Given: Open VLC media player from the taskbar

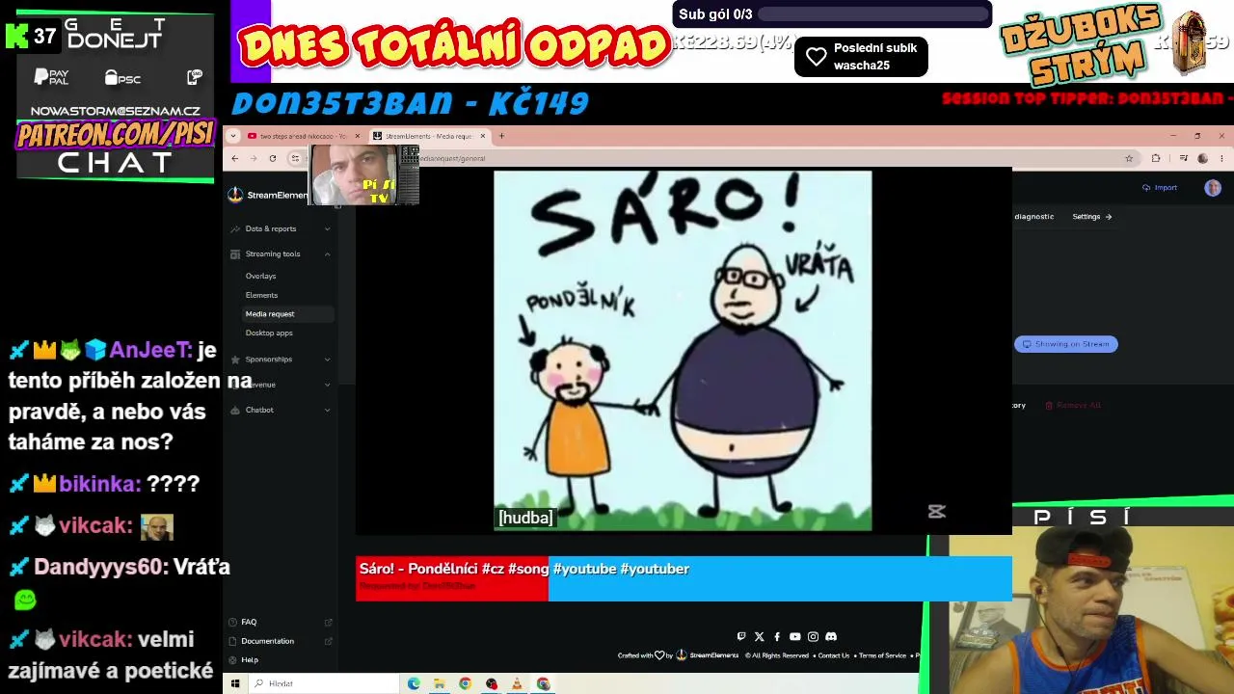Looking at the screenshot, I should pyautogui.click(x=517, y=683).
